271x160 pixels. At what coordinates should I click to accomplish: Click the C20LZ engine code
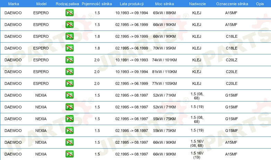click(231, 60)
